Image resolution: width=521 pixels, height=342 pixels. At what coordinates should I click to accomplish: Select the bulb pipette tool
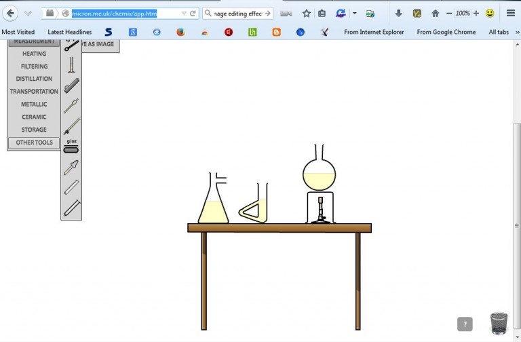[x=71, y=106]
